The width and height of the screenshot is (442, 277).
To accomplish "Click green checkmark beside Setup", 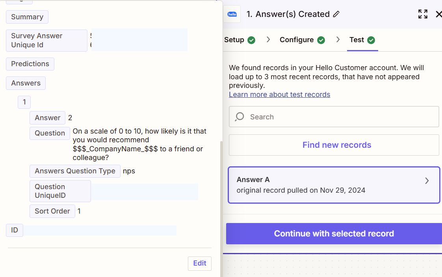I will click(x=251, y=40).
